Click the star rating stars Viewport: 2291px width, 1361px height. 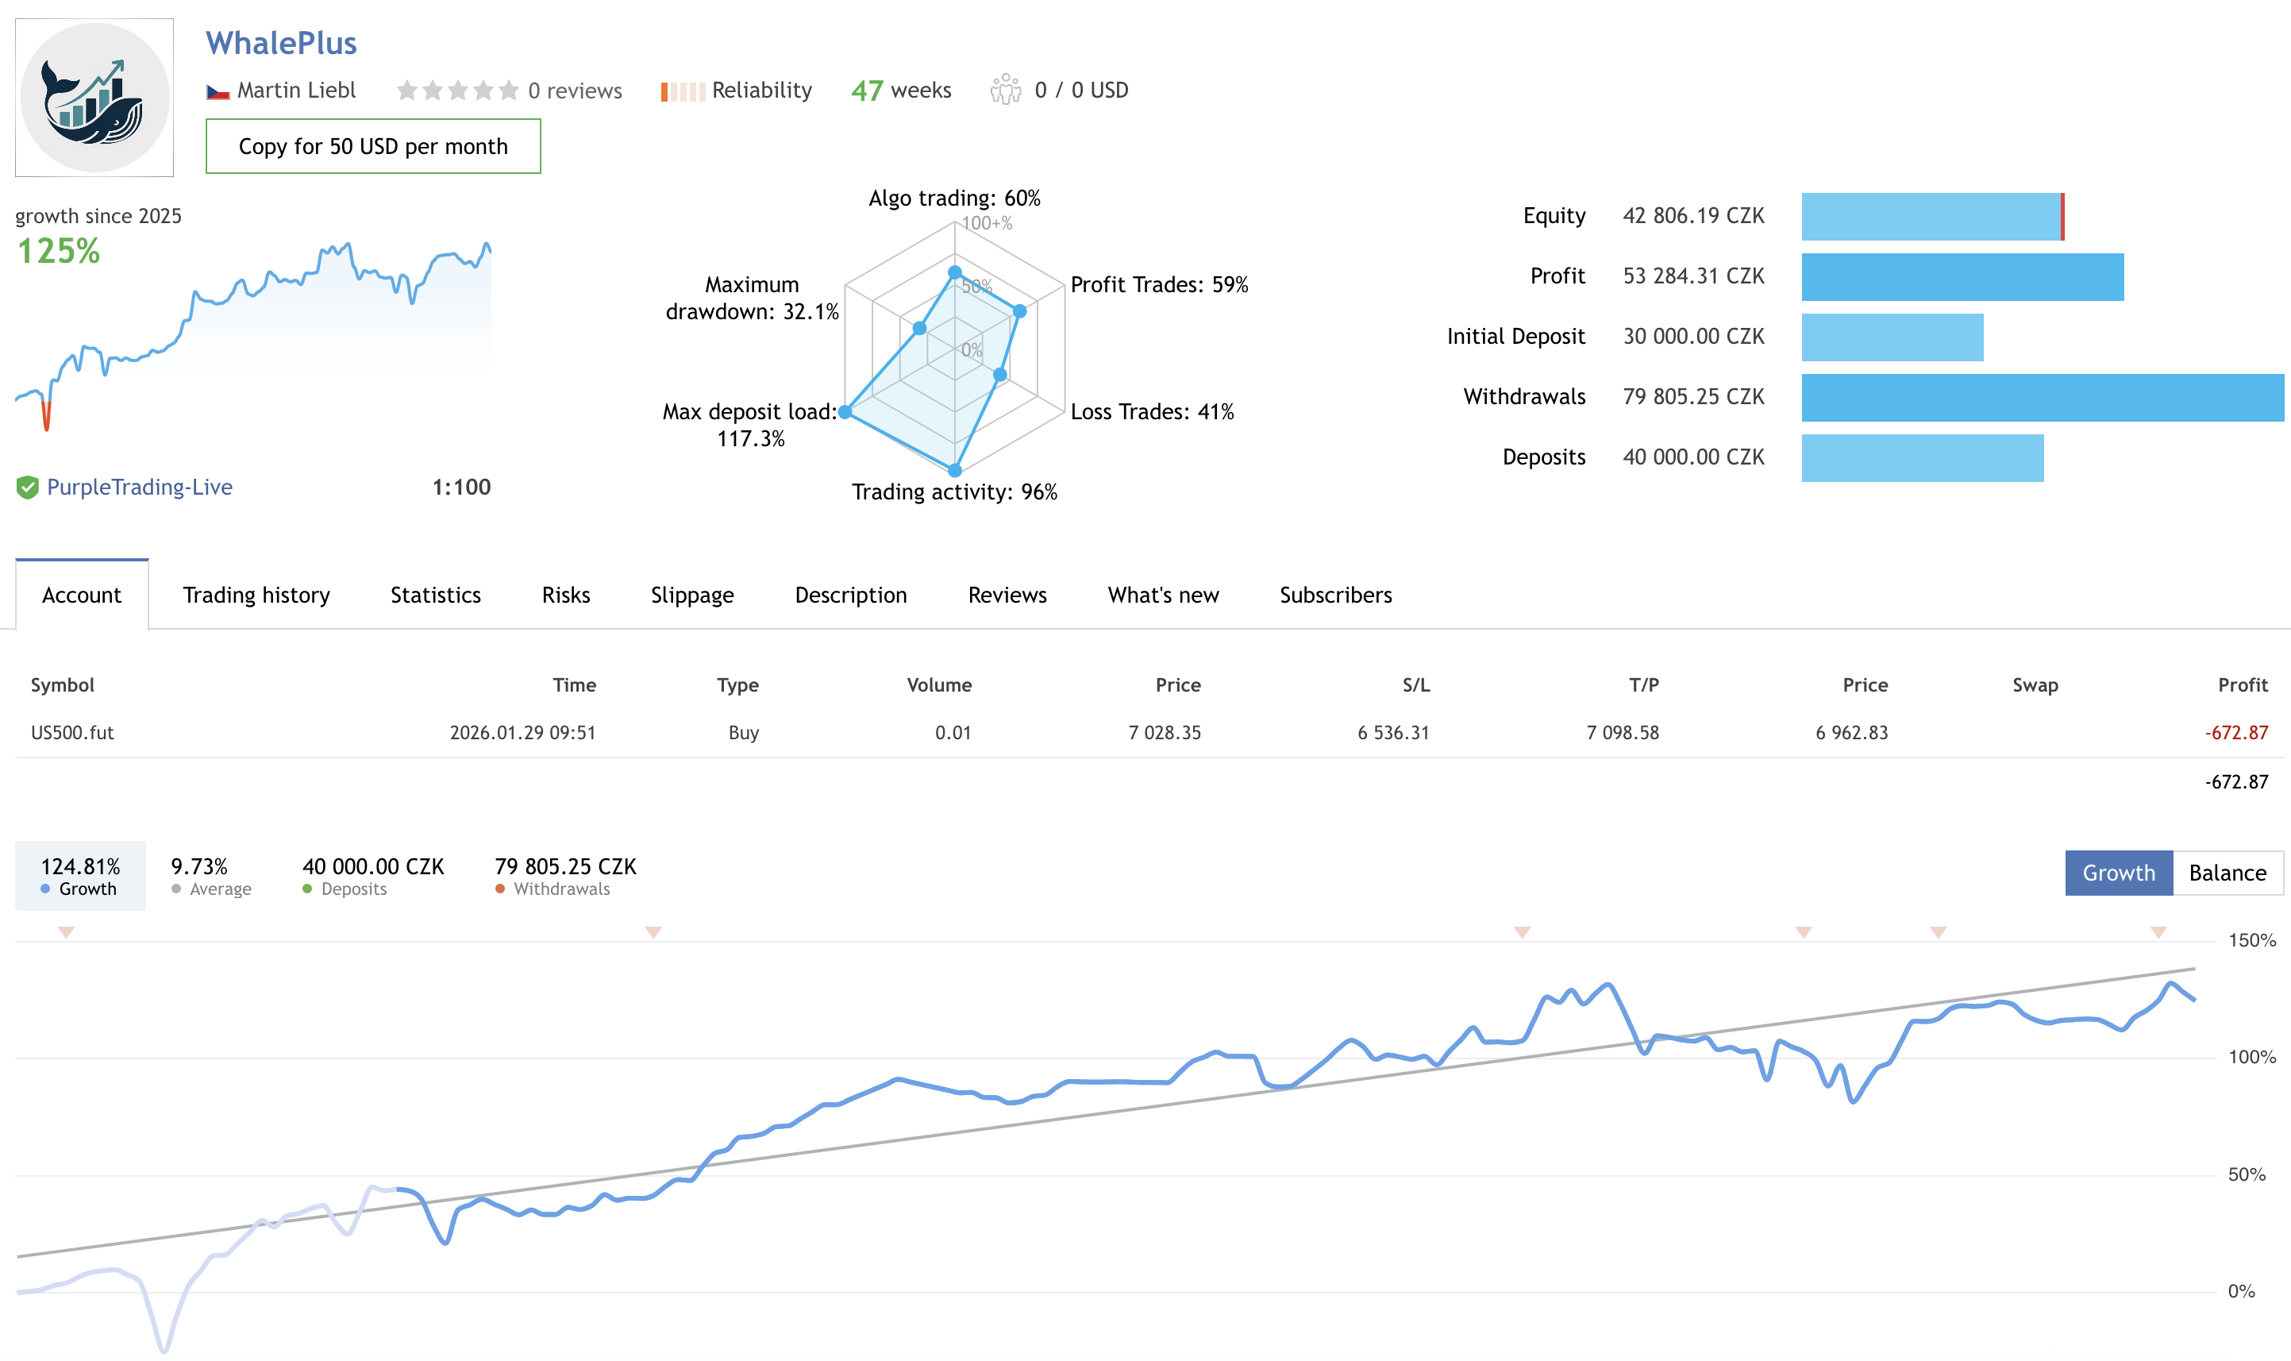point(457,90)
